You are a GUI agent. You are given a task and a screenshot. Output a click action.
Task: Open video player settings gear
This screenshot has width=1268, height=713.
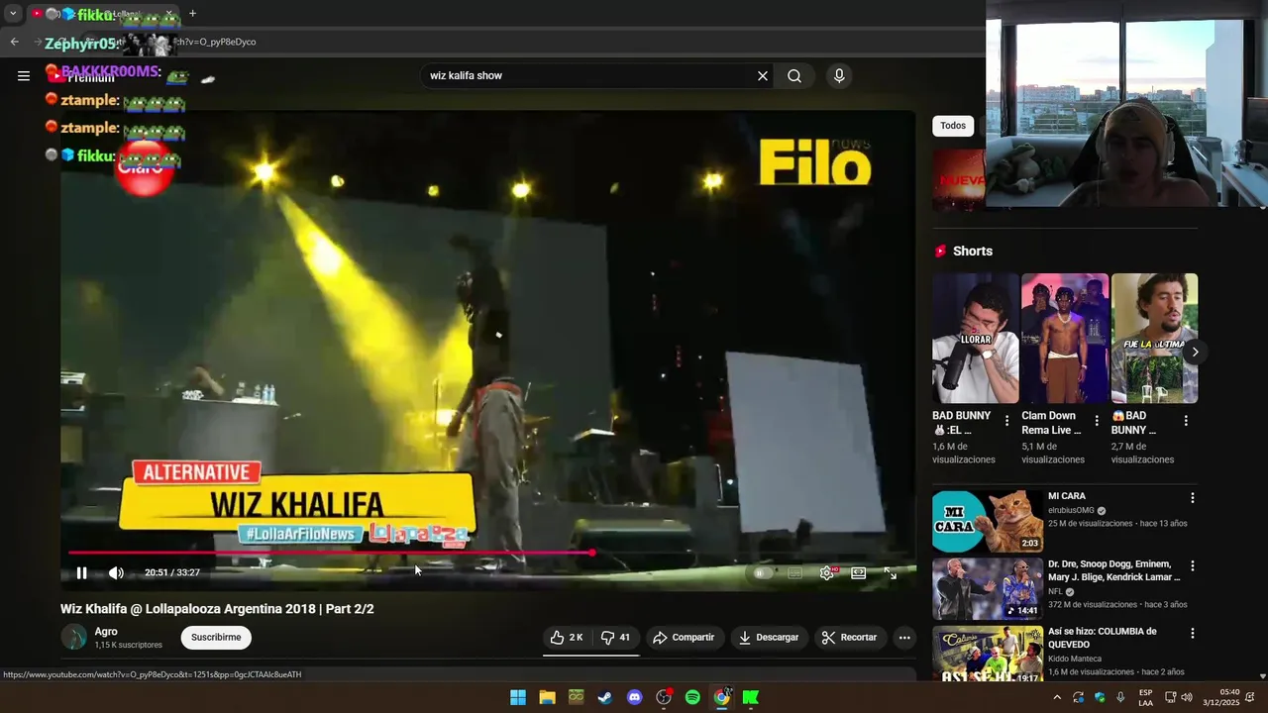(826, 572)
